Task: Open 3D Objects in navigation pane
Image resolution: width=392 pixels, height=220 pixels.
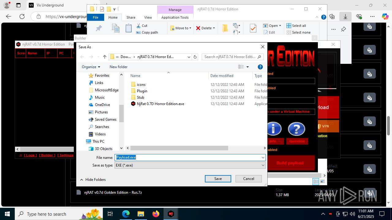Action: coord(103,149)
